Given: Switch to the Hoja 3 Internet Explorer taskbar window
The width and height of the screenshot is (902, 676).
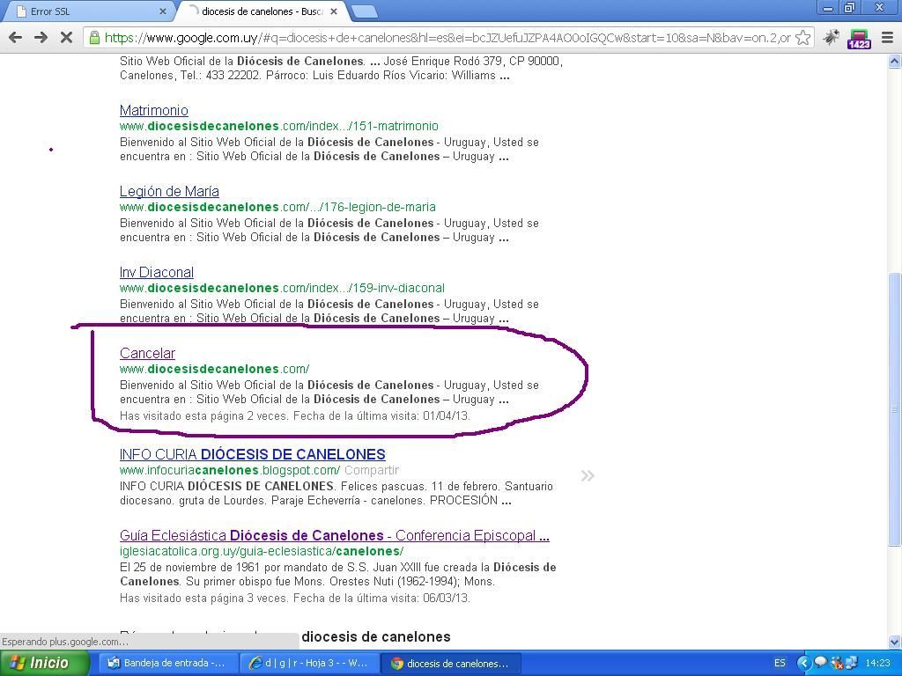Looking at the screenshot, I should tap(311, 664).
